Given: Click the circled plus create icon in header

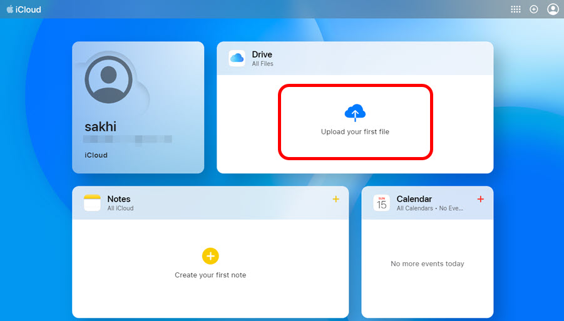Looking at the screenshot, I should (x=534, y=9).
